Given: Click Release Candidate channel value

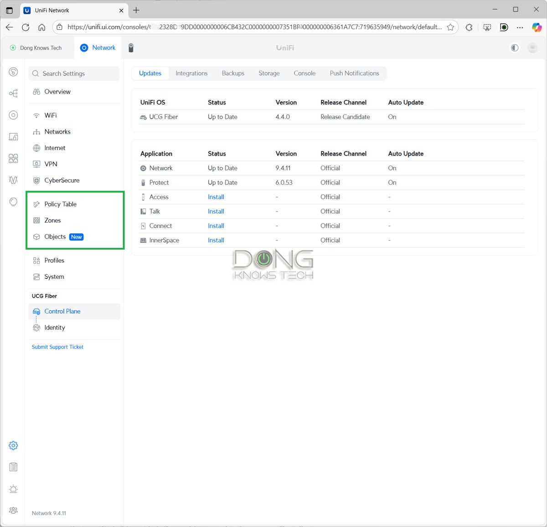Looking at the screenshot, I should pos(345,117).
